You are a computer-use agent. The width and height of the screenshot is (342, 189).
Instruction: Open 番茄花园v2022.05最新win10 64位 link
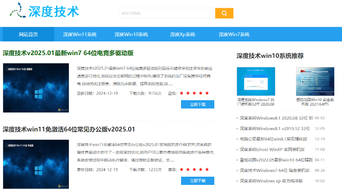(276, 160)
